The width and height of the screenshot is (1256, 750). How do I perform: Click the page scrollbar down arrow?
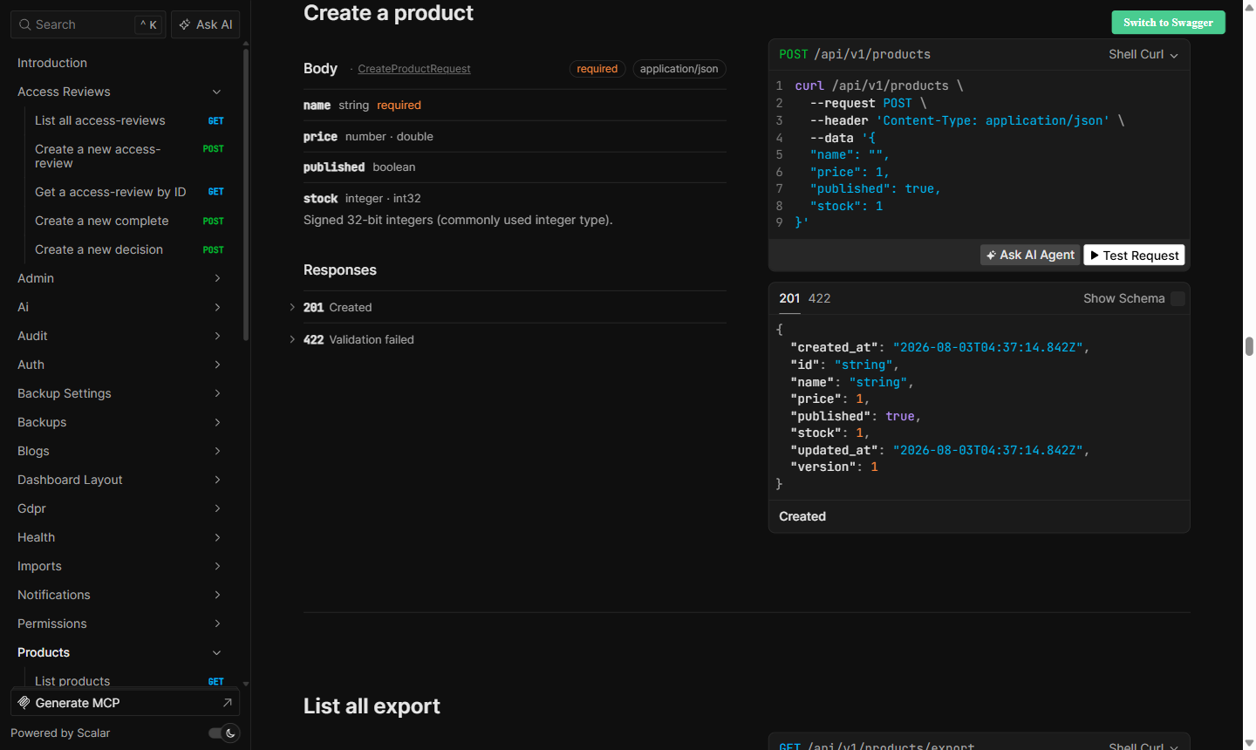coord(1249,743)
